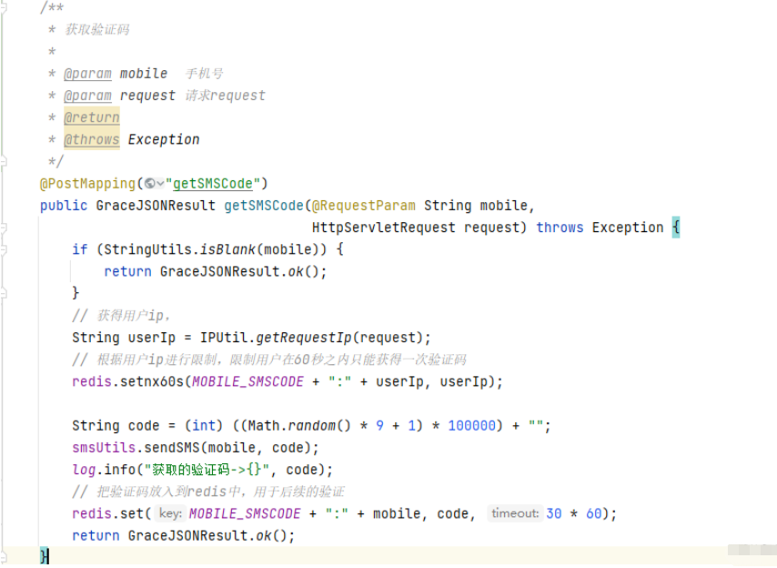The height and width of the screenshot is (568, 777).
Task: Click the smsUtils field reference
Action: (x=104, y=448)
